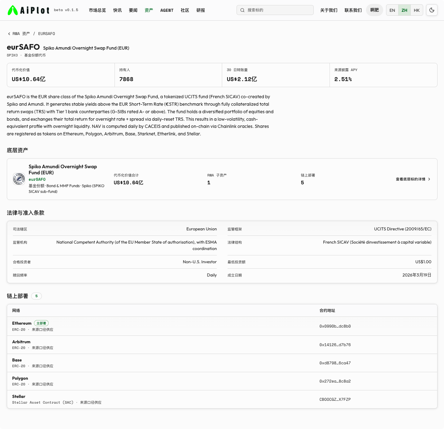Click the 链上部署 count badge 5

coord(36,296)
